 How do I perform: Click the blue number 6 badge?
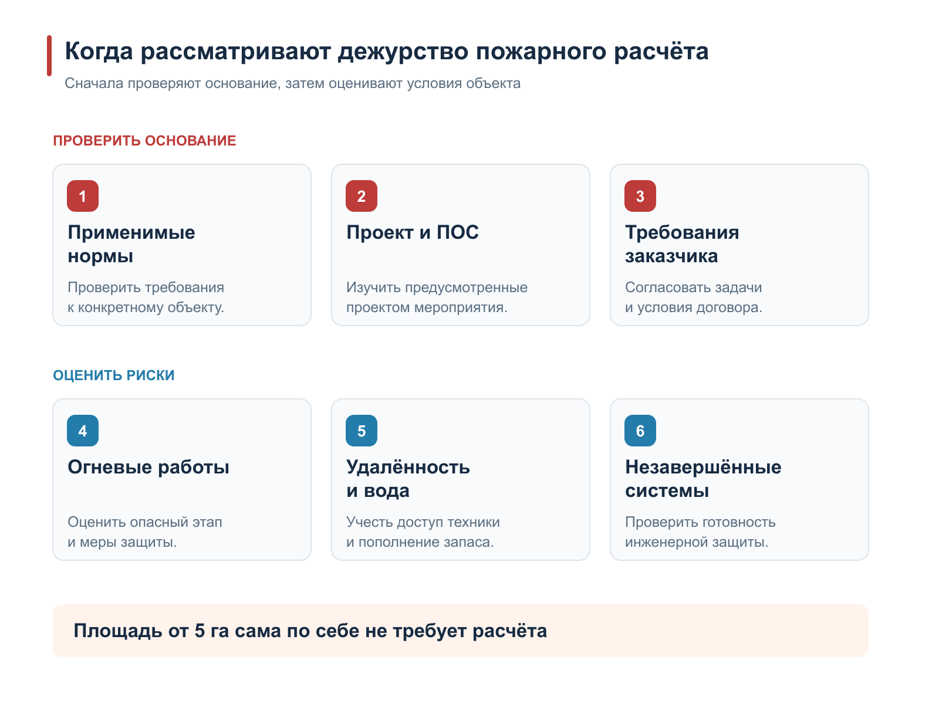(x=640, y=431)
